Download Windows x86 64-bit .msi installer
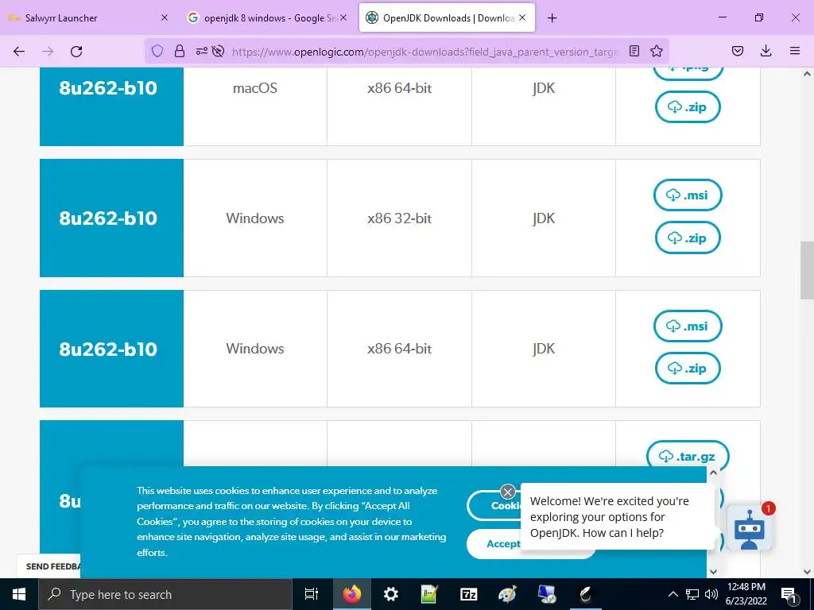Screen dimensions: 814x610 (x=688, y=326)
